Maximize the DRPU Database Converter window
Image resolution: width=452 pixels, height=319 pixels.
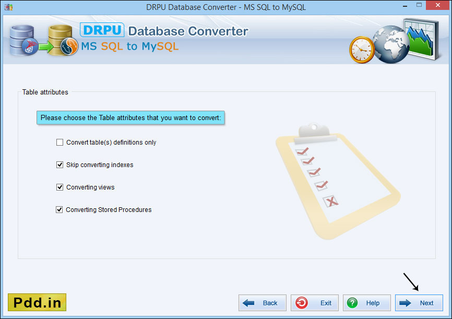(x=419, y=5)
